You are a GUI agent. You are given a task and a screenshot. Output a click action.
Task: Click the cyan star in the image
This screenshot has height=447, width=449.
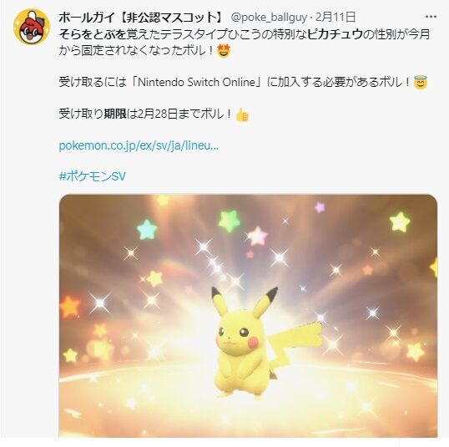[x=147, y=230]
